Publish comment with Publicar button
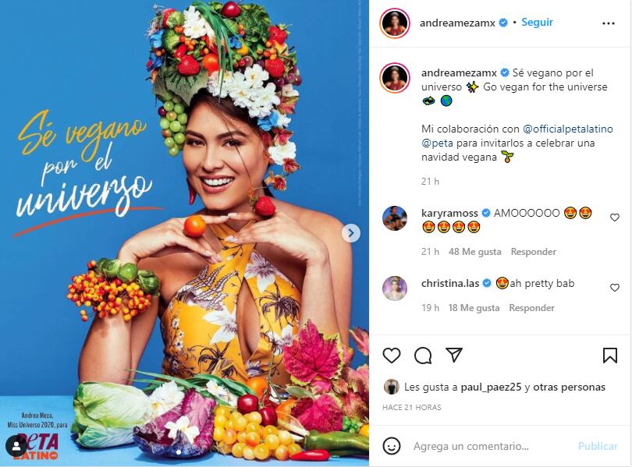Viewport: 632px width, 467px height. pos(598,446)
